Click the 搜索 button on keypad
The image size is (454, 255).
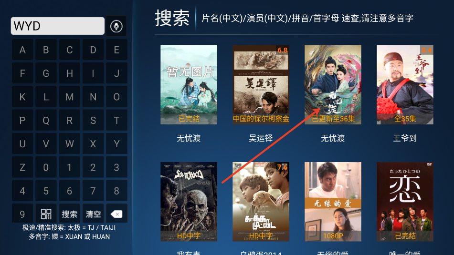pos(70,214)
